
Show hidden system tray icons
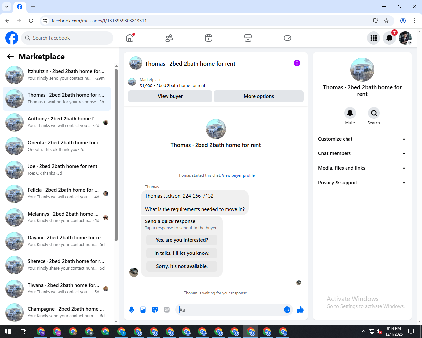click(363, 331)
